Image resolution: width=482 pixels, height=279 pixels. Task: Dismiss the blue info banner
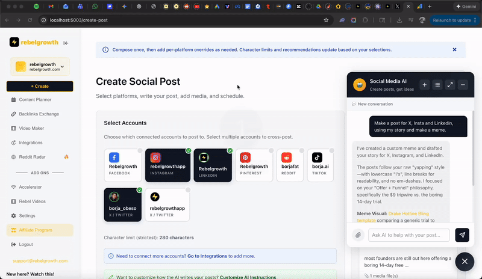coord(454,50)
